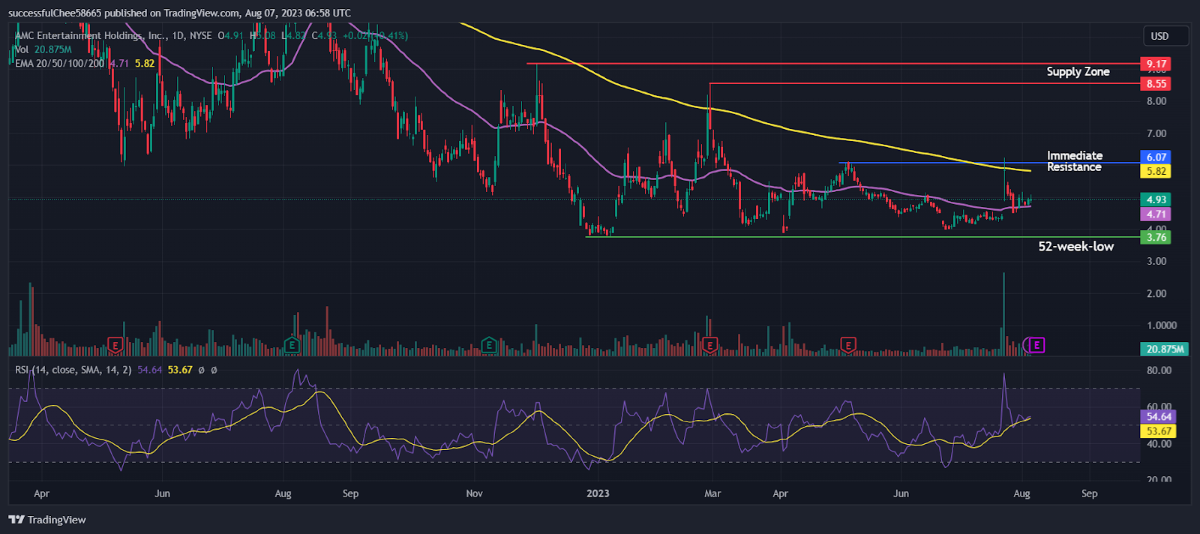This screenshot has width=1200, height=534.
Task: Select the purple upcoming earnings marker
Action: 1036,345
